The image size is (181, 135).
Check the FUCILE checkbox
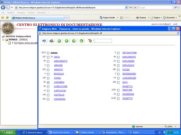click(x=118, y=70)
